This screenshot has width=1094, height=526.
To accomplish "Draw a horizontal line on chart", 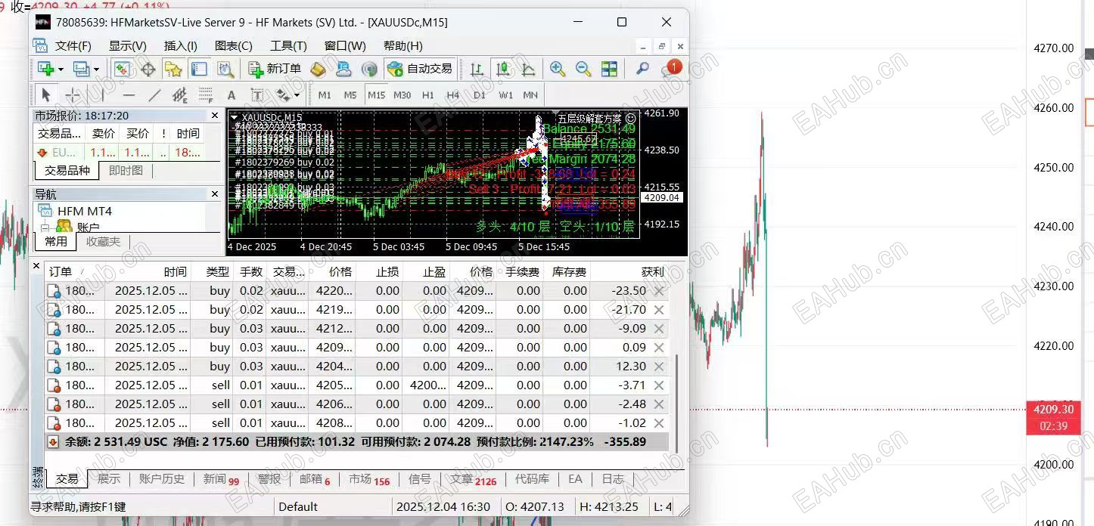I will coord(129,95).
